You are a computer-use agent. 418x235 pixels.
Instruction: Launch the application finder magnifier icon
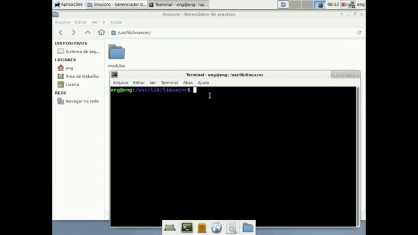(x=231, y=228)
